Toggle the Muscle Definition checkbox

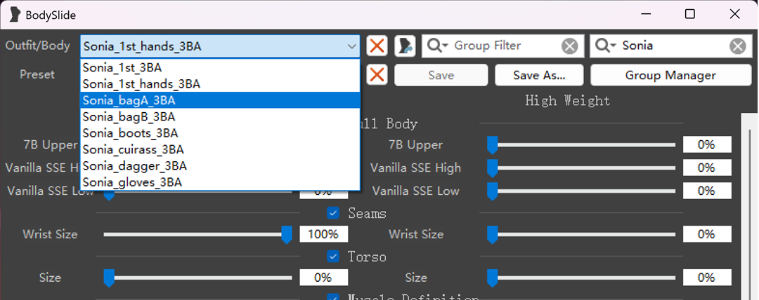pos(333,297)
